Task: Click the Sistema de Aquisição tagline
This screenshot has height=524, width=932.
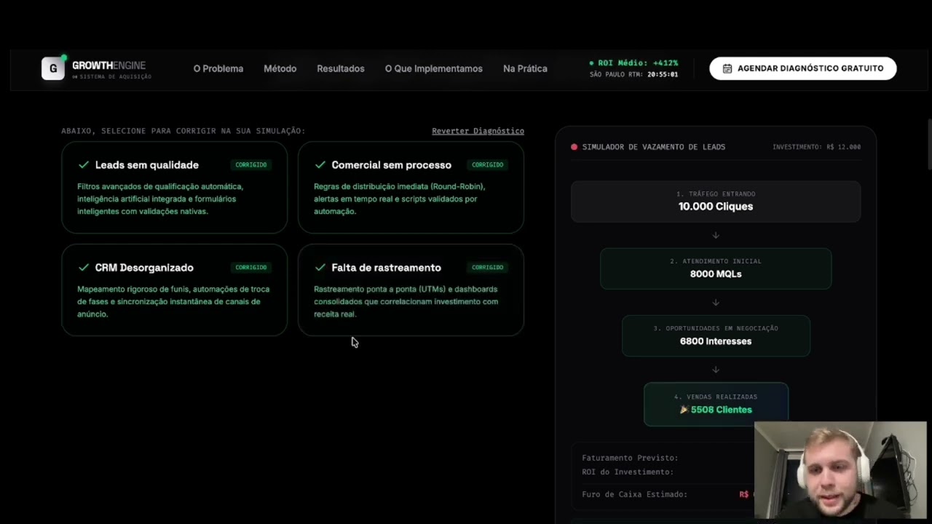Action: pos(115,76)
